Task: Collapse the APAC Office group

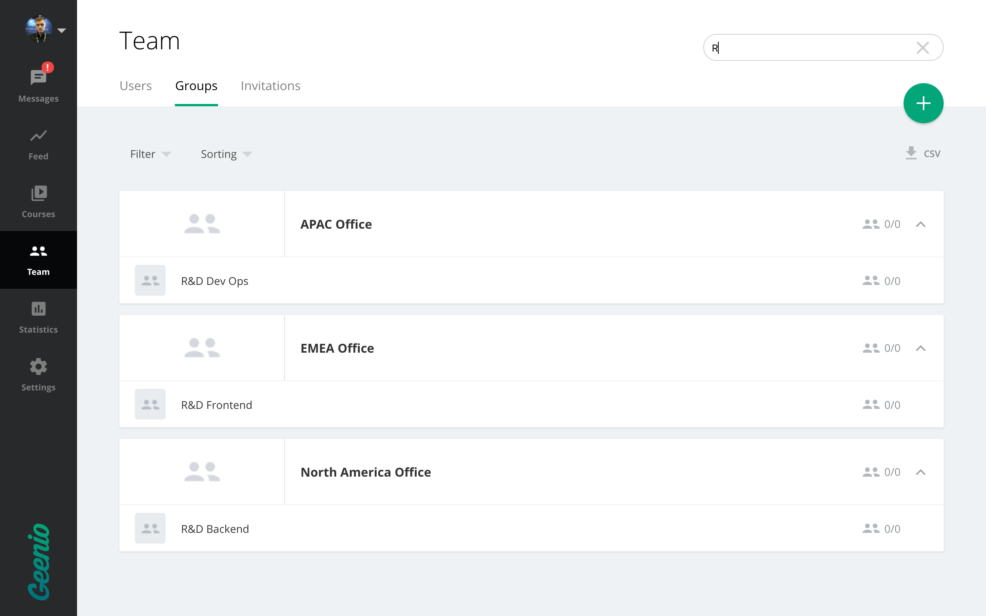Action: (921, 224)
